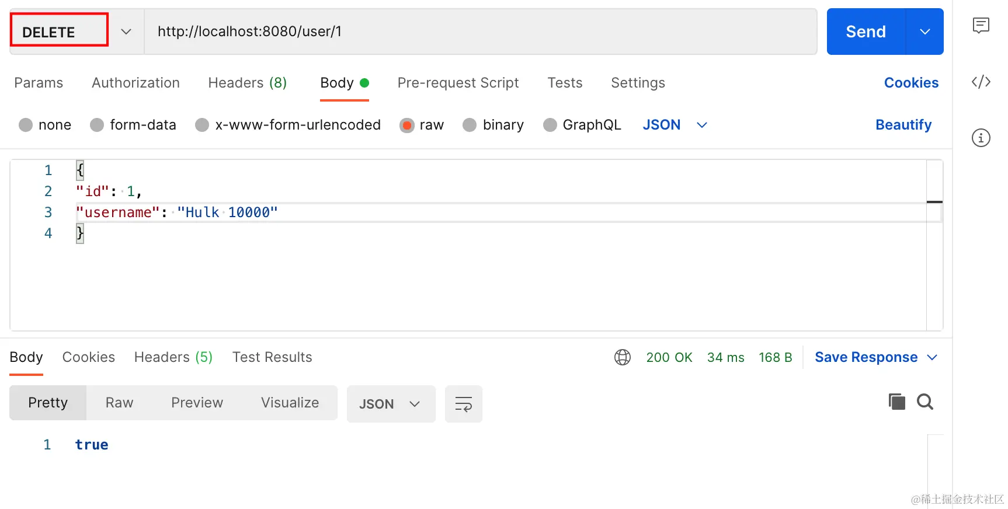
Task: Select the GraphQL body type
Action: click(x=582, y=125)
